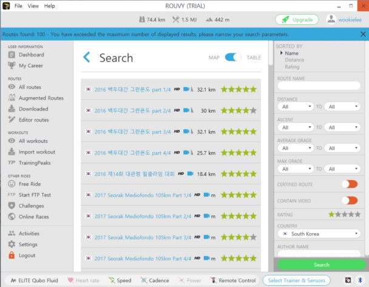Open the Max Grade minimum dropdown

click(x=296, y=169)
